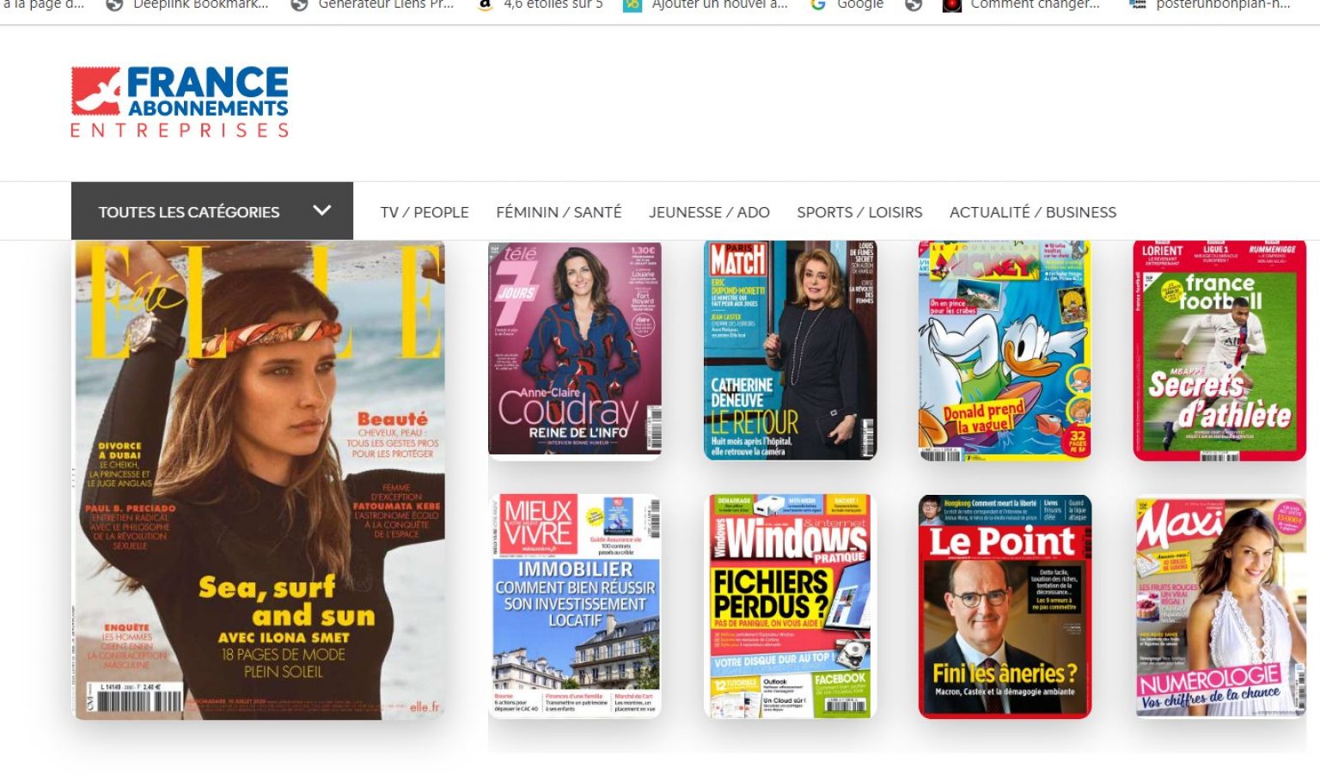This screenshot has height=774, width=1320.
Task: Open the Journal de Mickey cover
Action: (x=1005, y=350)
